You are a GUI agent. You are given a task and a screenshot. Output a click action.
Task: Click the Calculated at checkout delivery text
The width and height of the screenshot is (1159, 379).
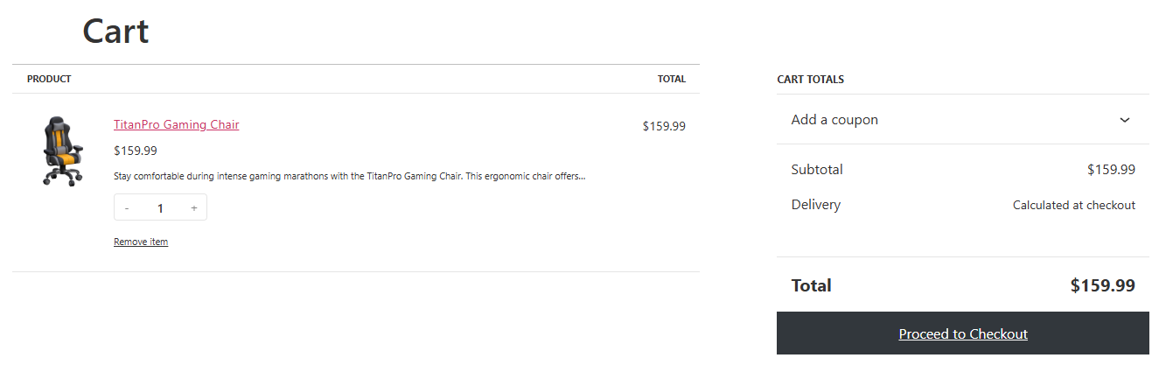pyautogui.click(x=1074, y=205)
